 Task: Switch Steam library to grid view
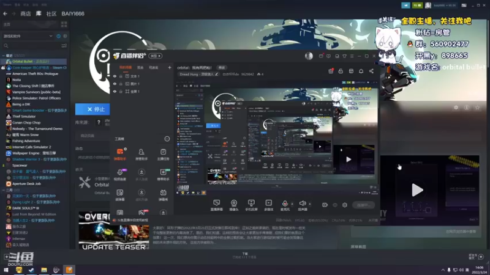(64, 24)
